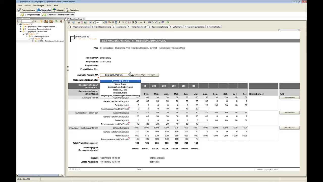Open A - Genehmigungsstatus tab
Viewport: 323px width, 182px height.
tap(195, 27)
